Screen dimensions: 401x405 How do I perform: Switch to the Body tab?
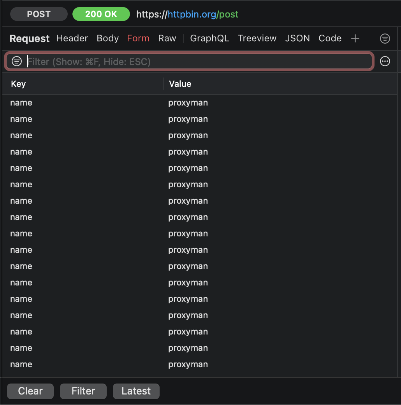(108, 38)
